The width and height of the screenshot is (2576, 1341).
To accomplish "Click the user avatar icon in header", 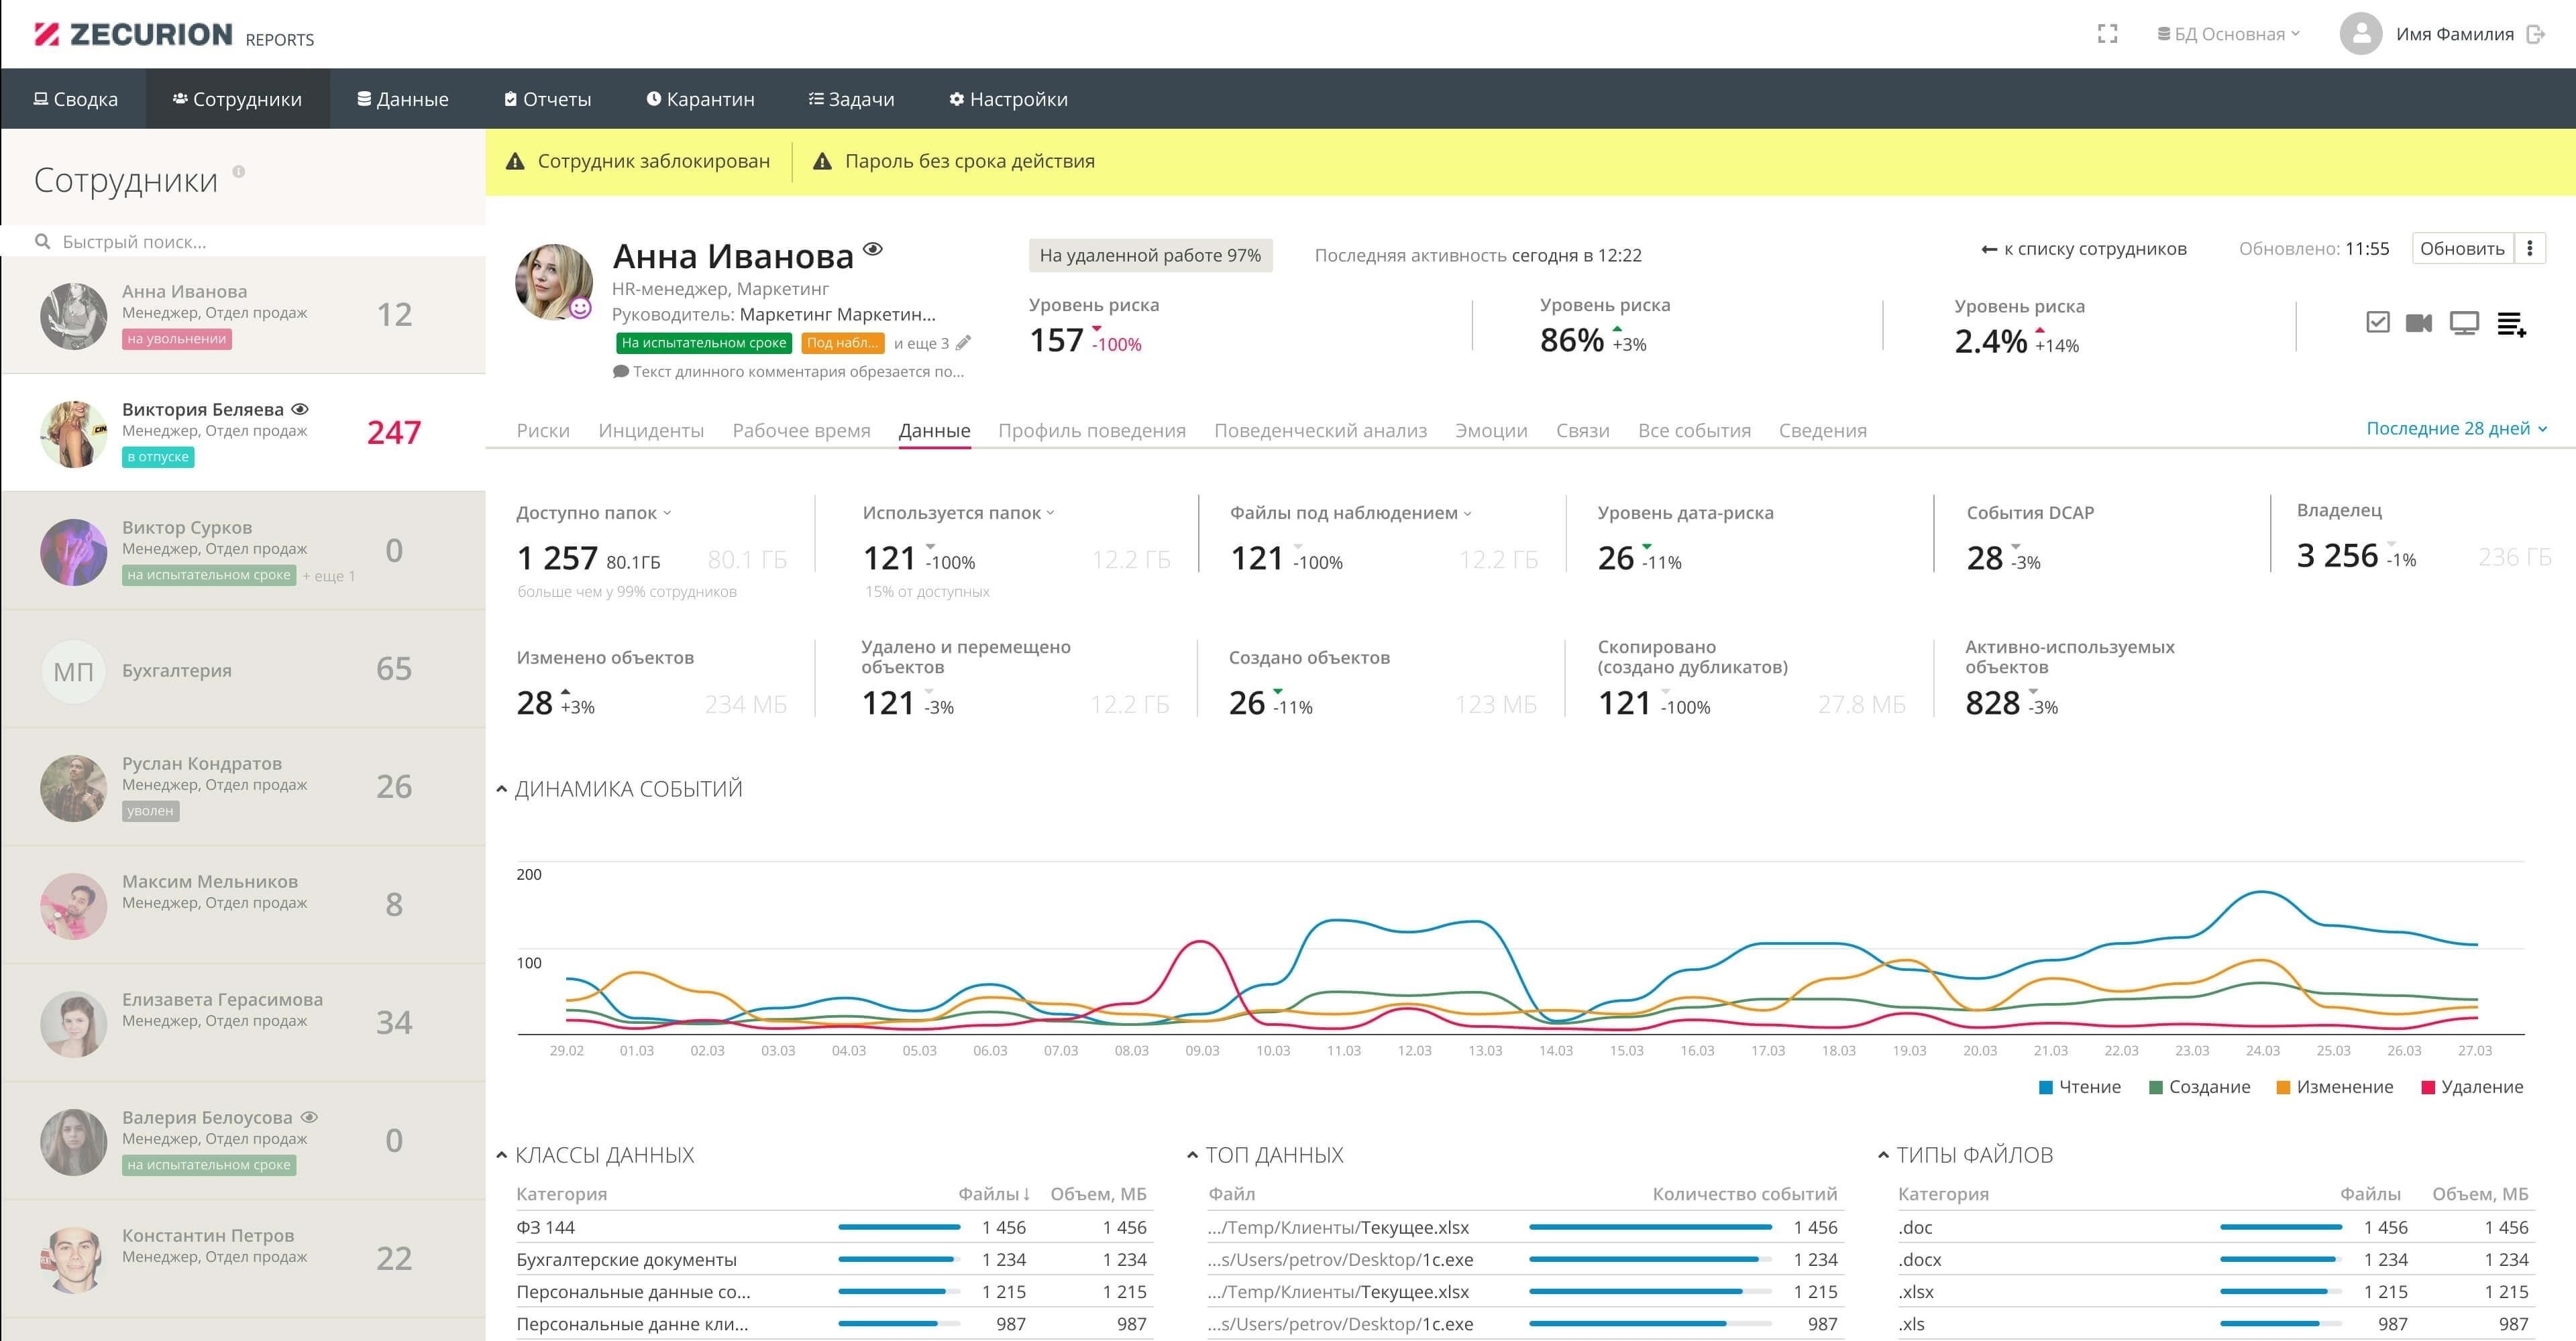I will [2361, 34].
